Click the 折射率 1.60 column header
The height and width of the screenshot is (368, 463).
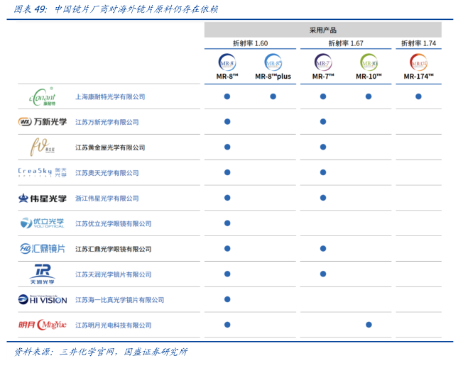click(x=251, y=44)
